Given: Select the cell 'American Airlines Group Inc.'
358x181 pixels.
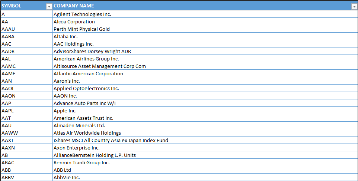Looking at the screenshot, I should pos(205,59).
